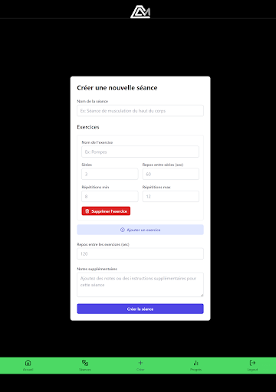The image size is (276, 392).
Task: Open the Accueil home icon in bottom navigation
Action: point(28,363)
